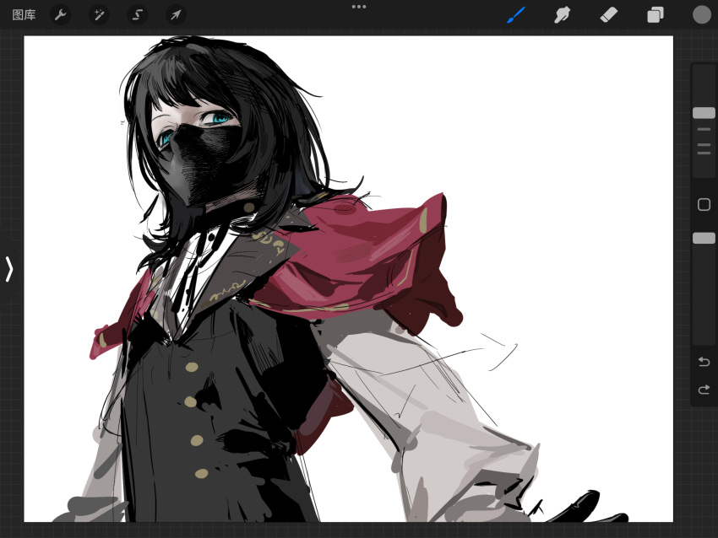Open the brush library
The image size is (718, 538).
(517, 14)
